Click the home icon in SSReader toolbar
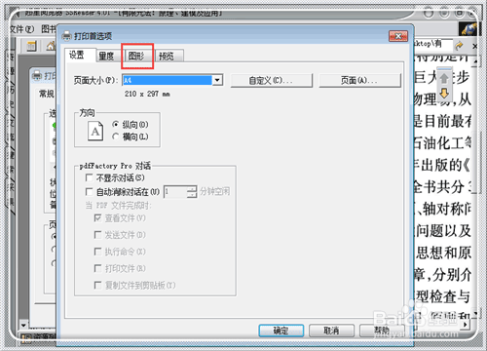Viewport: 487px width, 351px height. [51, 46]
